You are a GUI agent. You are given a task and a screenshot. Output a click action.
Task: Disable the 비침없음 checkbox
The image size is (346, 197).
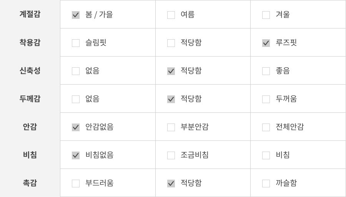(x=76, y=155)
